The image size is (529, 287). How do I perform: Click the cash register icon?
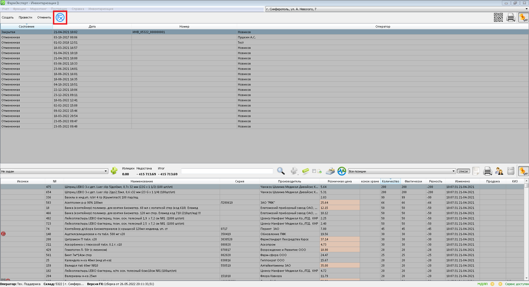tap(330, 171)
